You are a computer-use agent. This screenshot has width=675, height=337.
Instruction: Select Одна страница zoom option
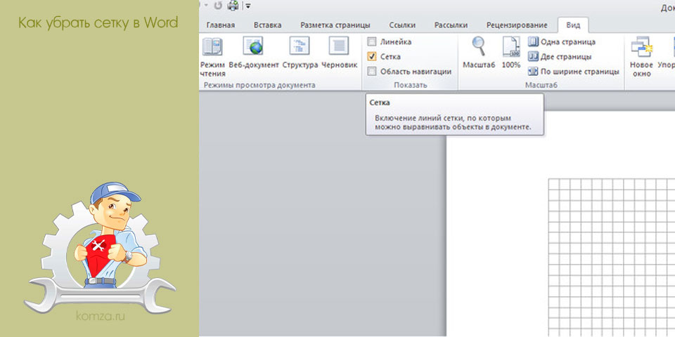[x=562, y=42]
